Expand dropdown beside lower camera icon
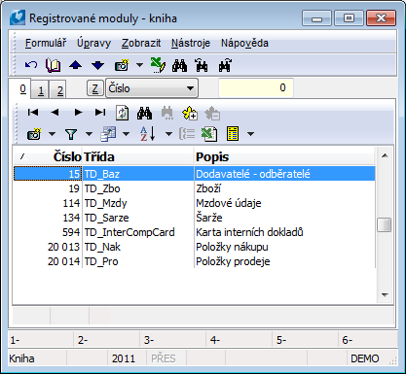 pos(52,134)
